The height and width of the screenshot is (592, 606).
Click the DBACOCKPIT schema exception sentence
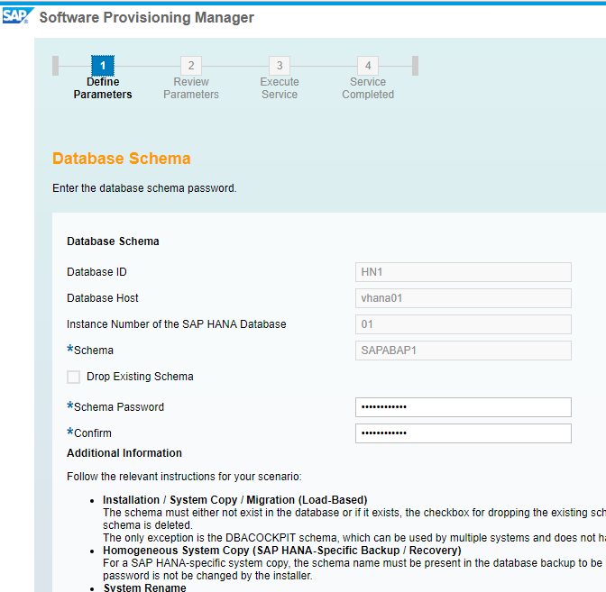point(354,538)
